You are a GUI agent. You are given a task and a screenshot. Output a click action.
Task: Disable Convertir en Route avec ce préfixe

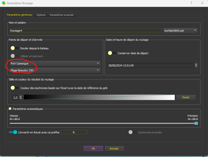[13, 132]
